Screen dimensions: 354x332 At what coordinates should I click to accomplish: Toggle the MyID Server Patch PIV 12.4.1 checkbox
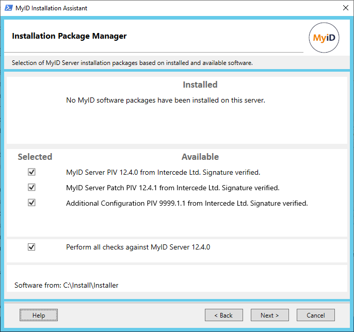pyautogui.click(x=32, y=188)
